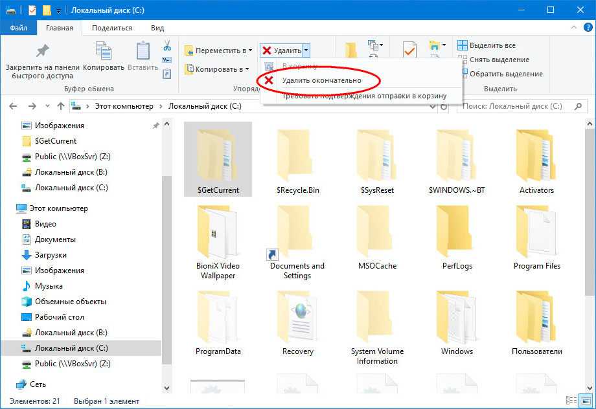596x409 pixels.
Task: Select the Documents and Settings shortcut folder
Action: pyautogui.click(x=297, y=242)
